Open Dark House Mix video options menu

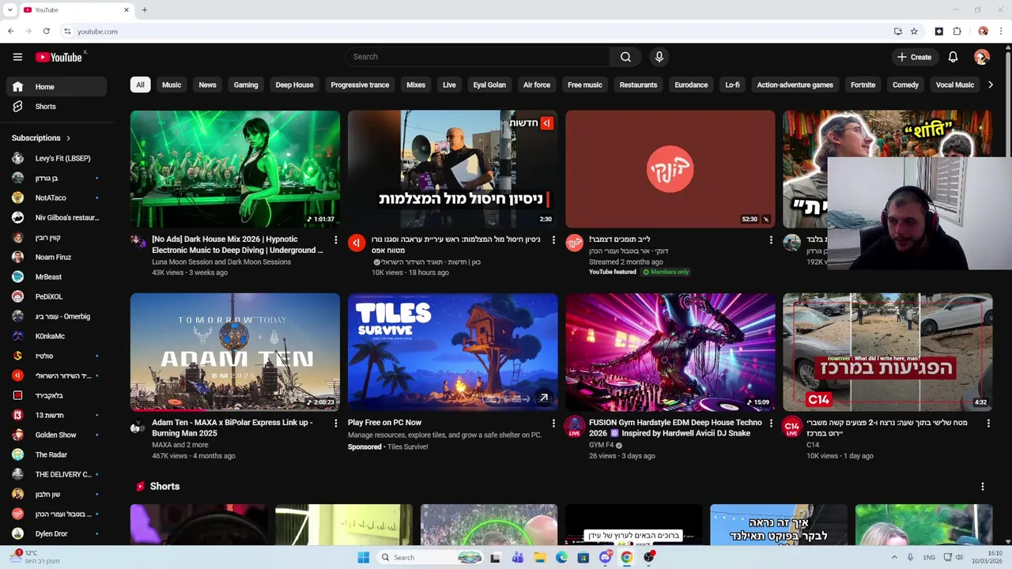point(335,240)
